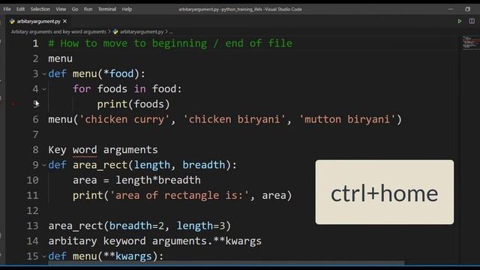Collapse the for loop on line 4
Screen dimensions: 480x270
pyautogui.click(x=44, y=89)
